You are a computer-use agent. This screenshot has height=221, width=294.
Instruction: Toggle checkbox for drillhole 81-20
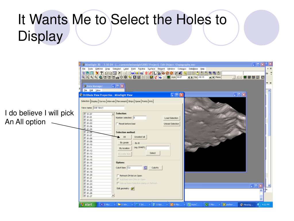tap(85, 175)
